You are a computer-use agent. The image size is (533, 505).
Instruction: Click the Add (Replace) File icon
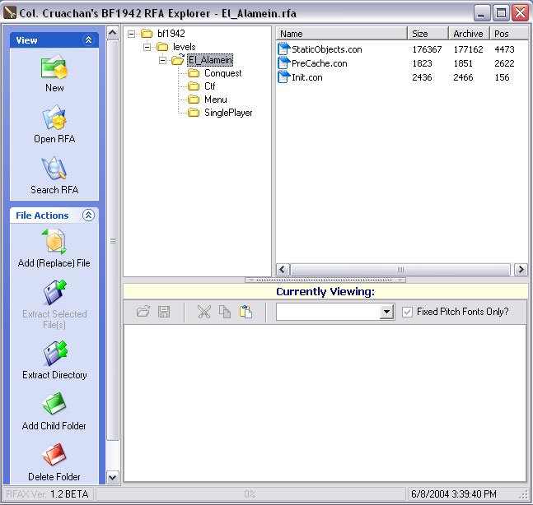coord(54,242)
